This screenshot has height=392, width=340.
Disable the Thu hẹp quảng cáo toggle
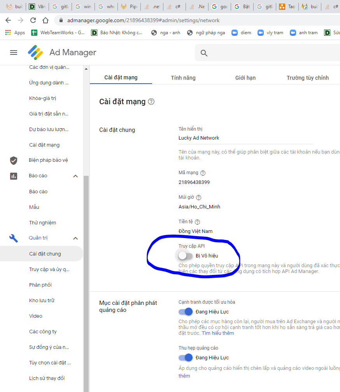point(186,357)
